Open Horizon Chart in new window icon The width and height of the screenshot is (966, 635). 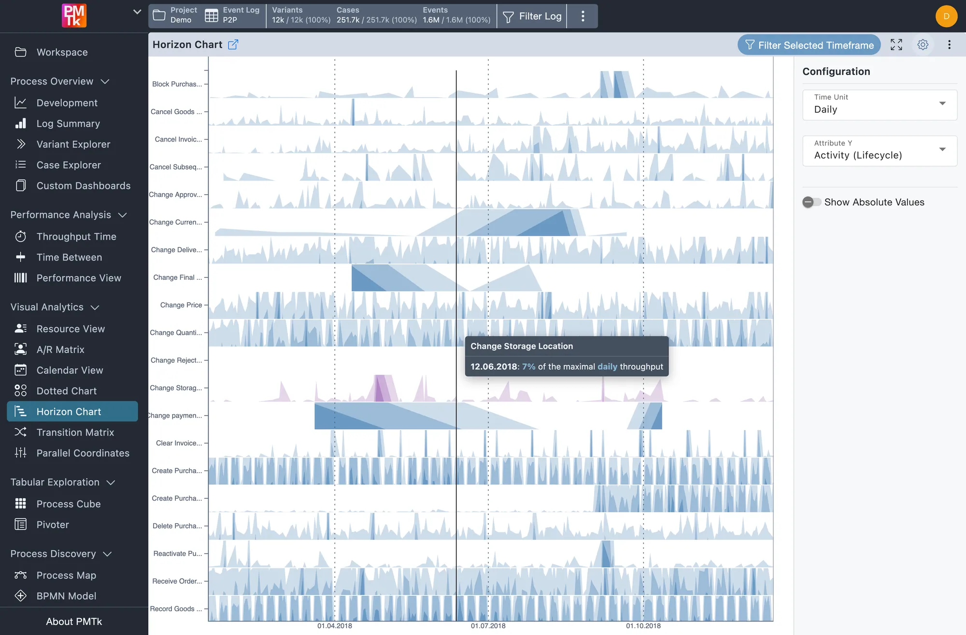click(x=233, y=44)
